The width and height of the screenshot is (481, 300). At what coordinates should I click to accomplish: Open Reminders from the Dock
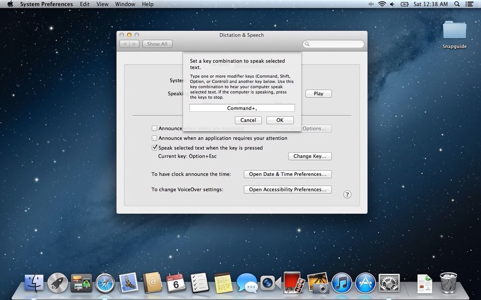pyautogui.click(x=198, y=283)
